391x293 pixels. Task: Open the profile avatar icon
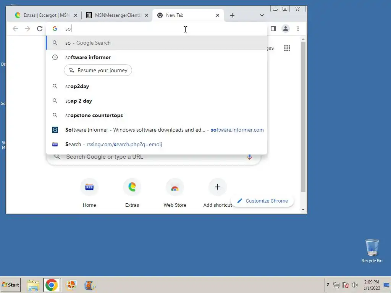click(286, 29)
